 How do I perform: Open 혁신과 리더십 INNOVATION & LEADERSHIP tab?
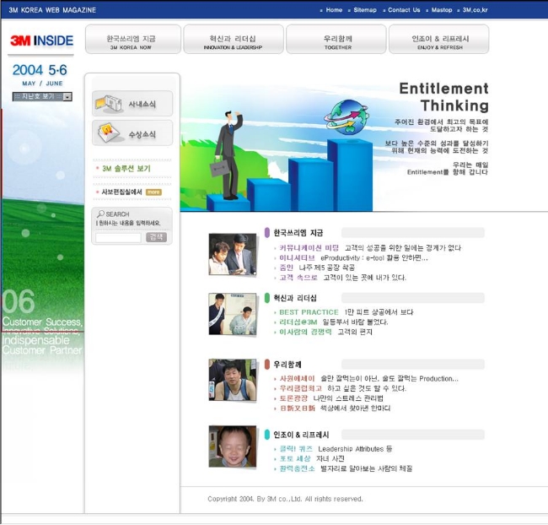(x=233, y=39)
